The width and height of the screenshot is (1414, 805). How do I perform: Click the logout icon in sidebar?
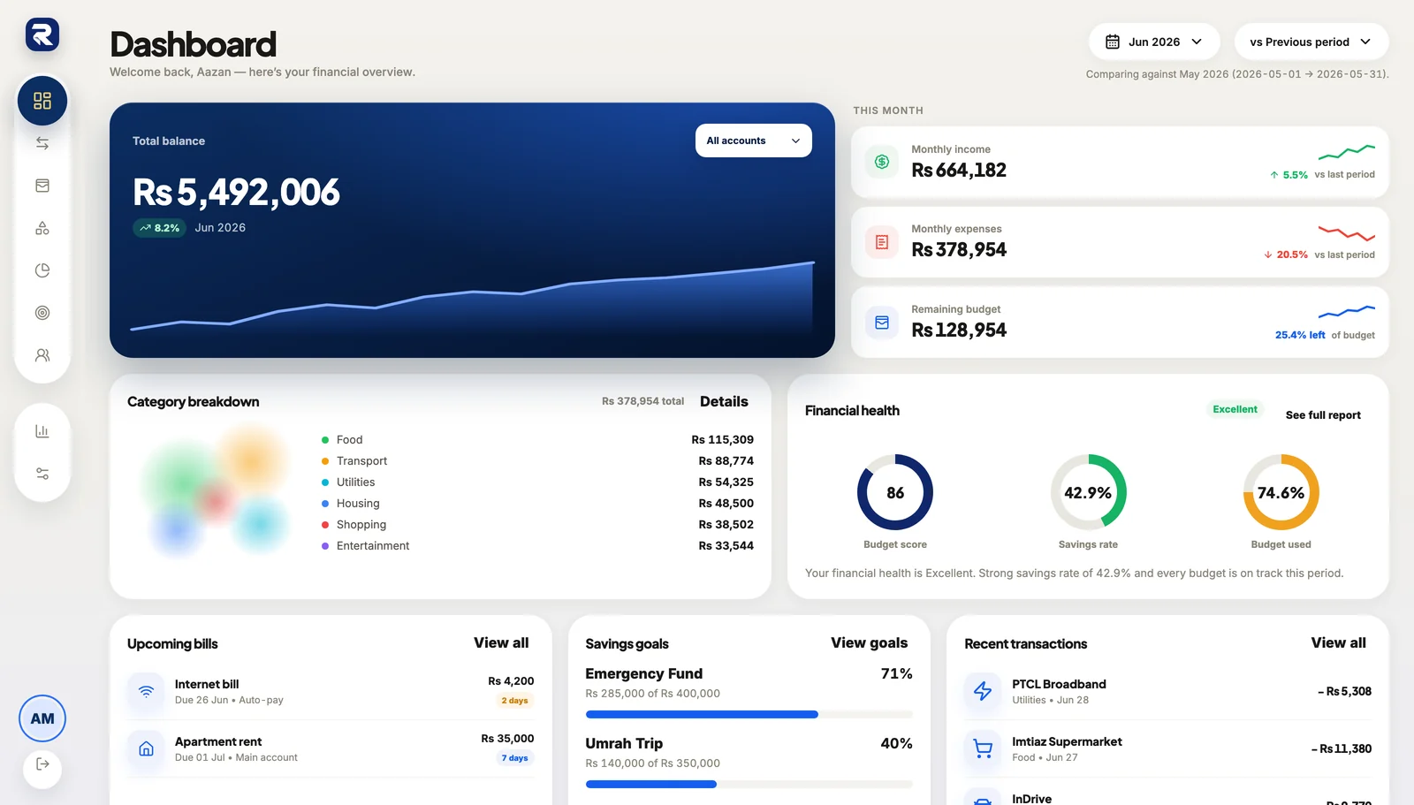[x=42, y=764]
